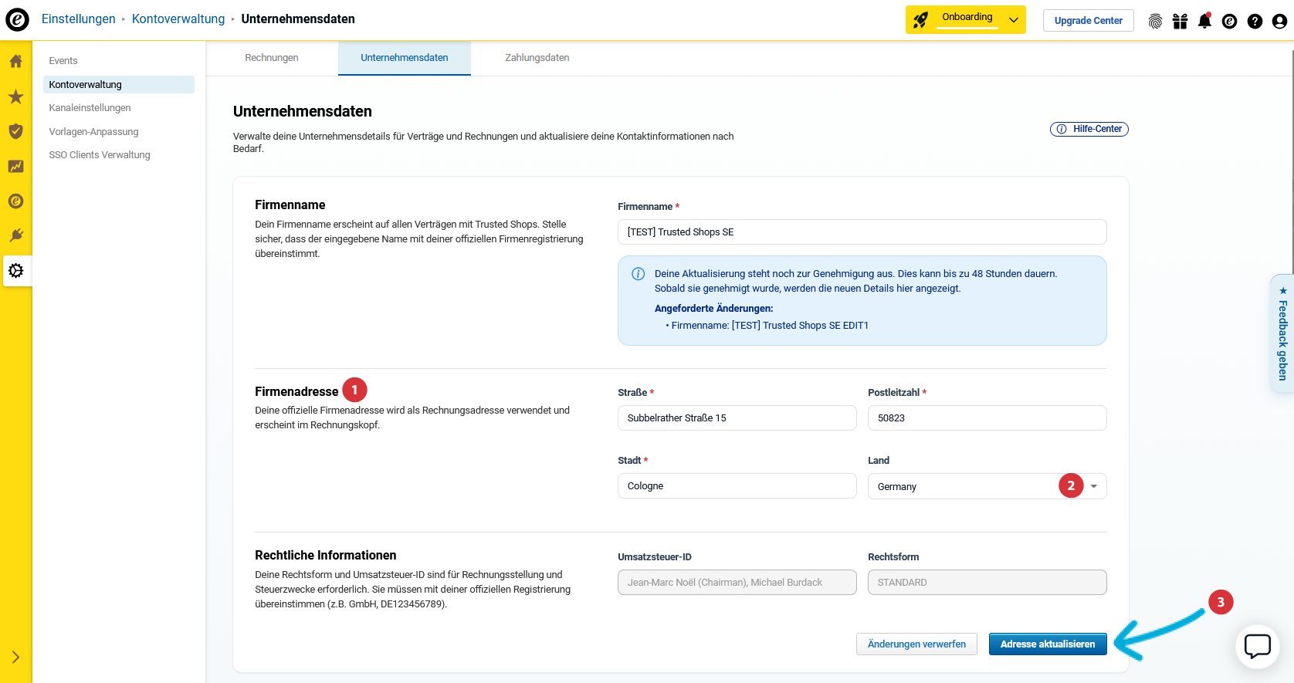Switch to the Rechnungen tab
Viewport: 1294px width, 683px height.
(272, 58)
